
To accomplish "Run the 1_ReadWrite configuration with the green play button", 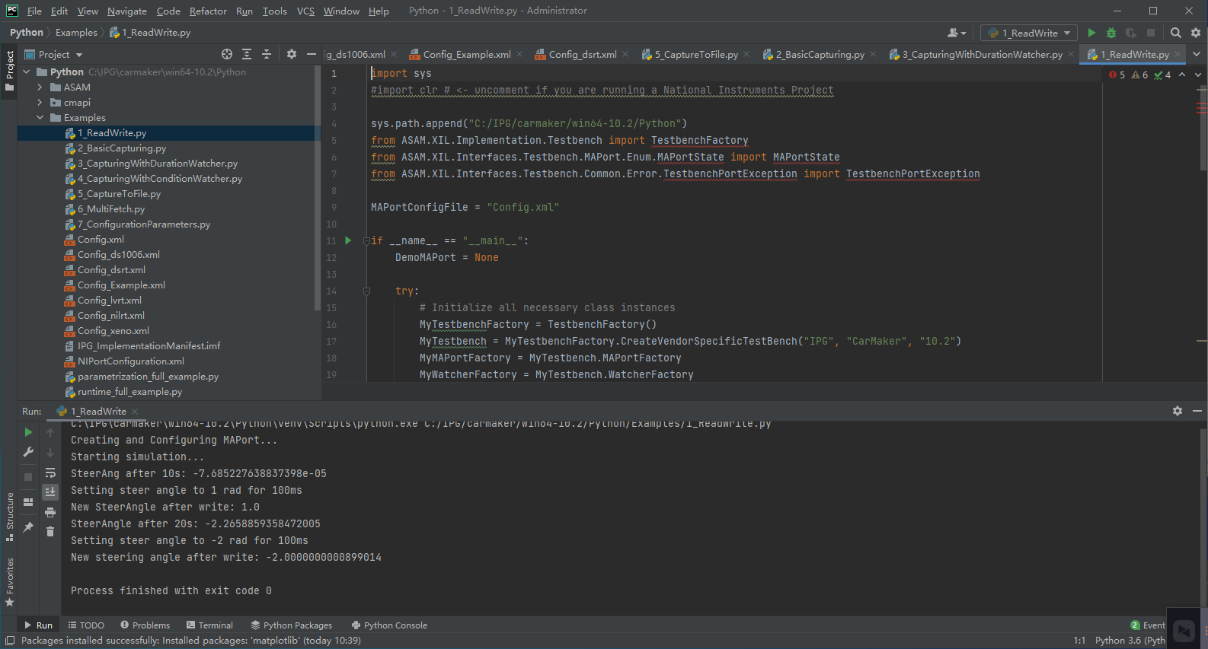I will pyautogui.click(x=1091, y=33).
